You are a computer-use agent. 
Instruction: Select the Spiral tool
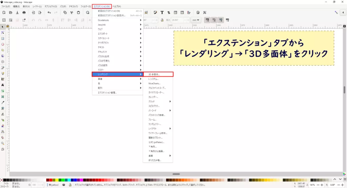[3, 62]
